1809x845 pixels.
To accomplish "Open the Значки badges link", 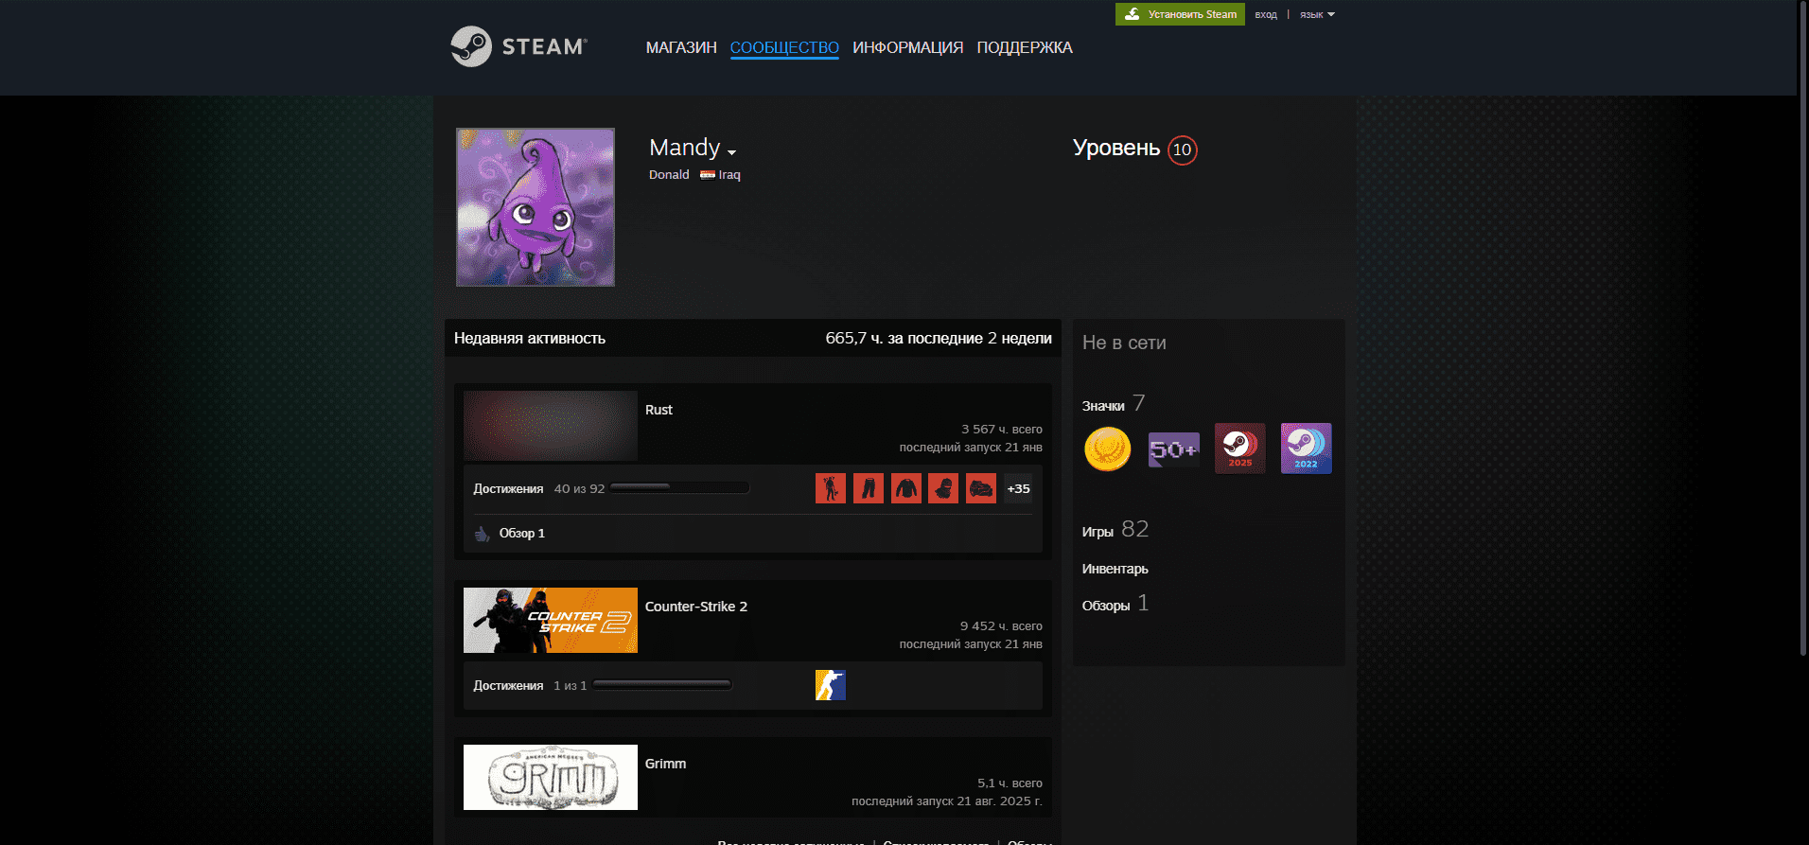I will (1114, 405).
